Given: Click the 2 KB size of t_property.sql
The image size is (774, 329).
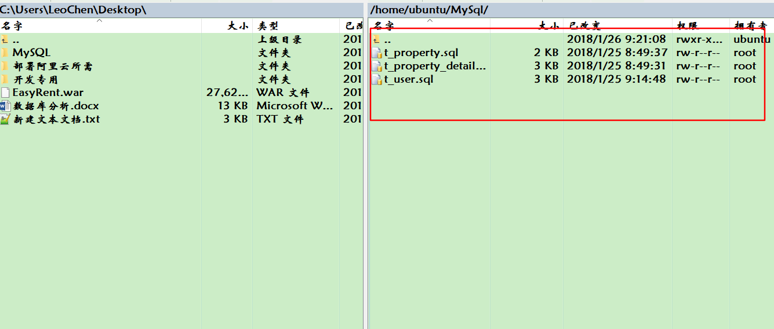Looking at the screenshot, I should point(546,53).
